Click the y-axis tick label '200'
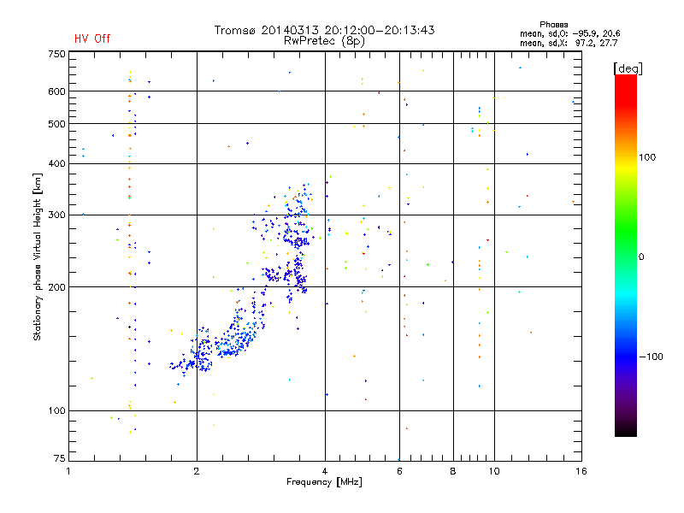This screenshot has height=513, width=684. (x=56, y=287)
